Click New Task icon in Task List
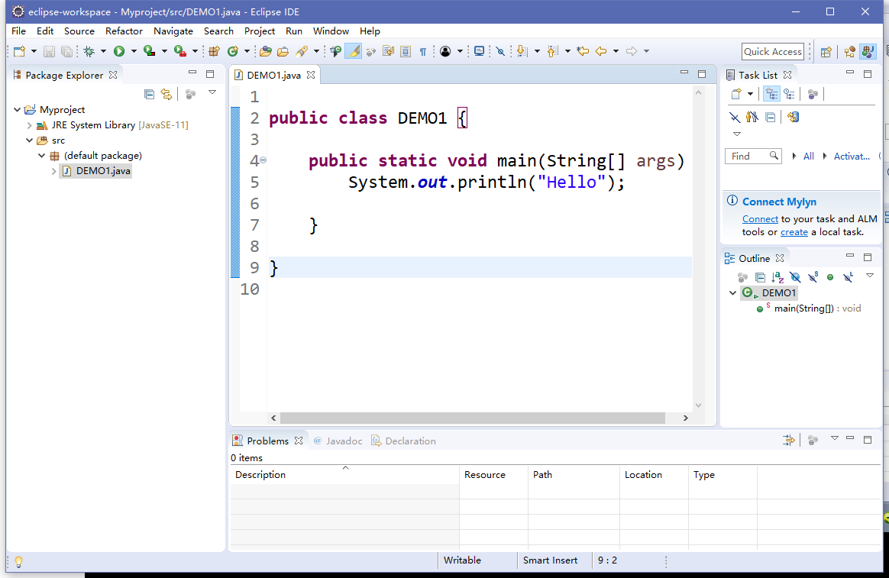889x578 pixels. click(x=736, y=94)
